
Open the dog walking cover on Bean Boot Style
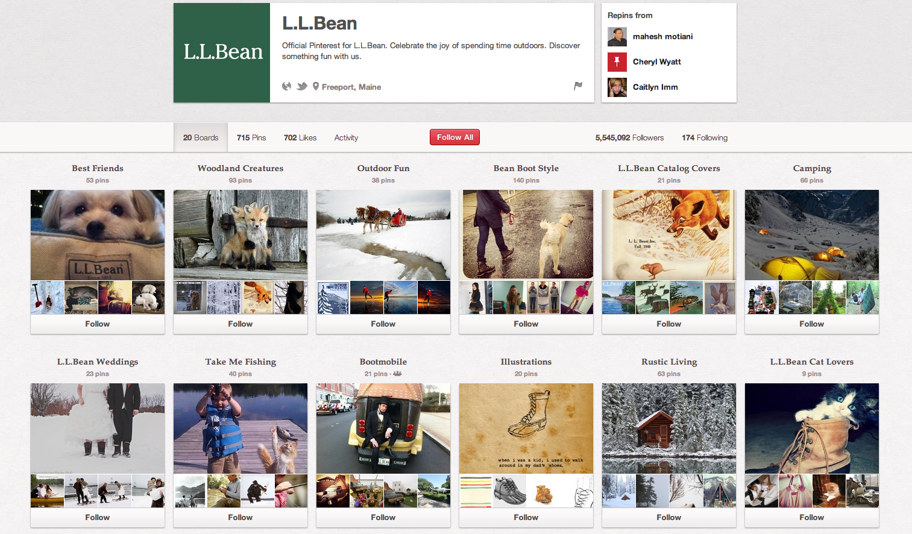(526, 235)
